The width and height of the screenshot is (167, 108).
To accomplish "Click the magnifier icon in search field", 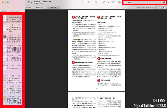I will point(126,2).
